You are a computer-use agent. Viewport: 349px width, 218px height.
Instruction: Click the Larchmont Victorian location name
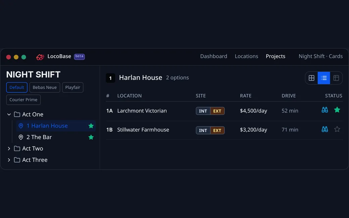click(142, 111)
